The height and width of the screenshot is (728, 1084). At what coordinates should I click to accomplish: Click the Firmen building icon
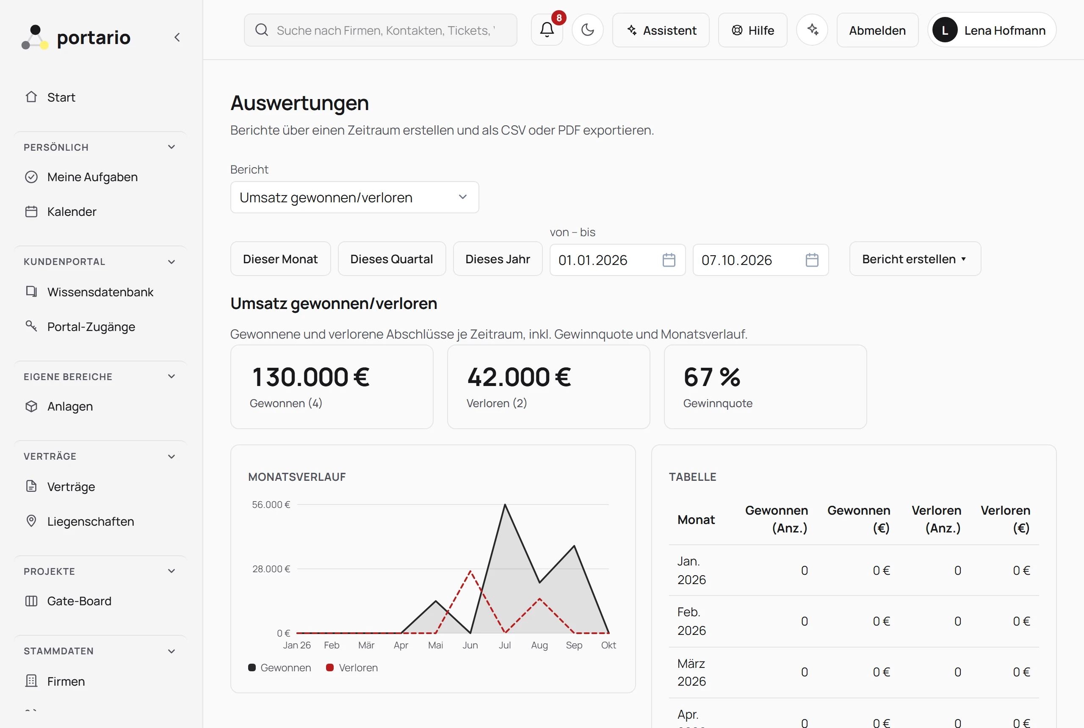31,681
